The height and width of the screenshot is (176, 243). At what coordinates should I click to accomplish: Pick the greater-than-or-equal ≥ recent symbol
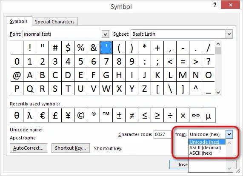[x=157, y=115]
